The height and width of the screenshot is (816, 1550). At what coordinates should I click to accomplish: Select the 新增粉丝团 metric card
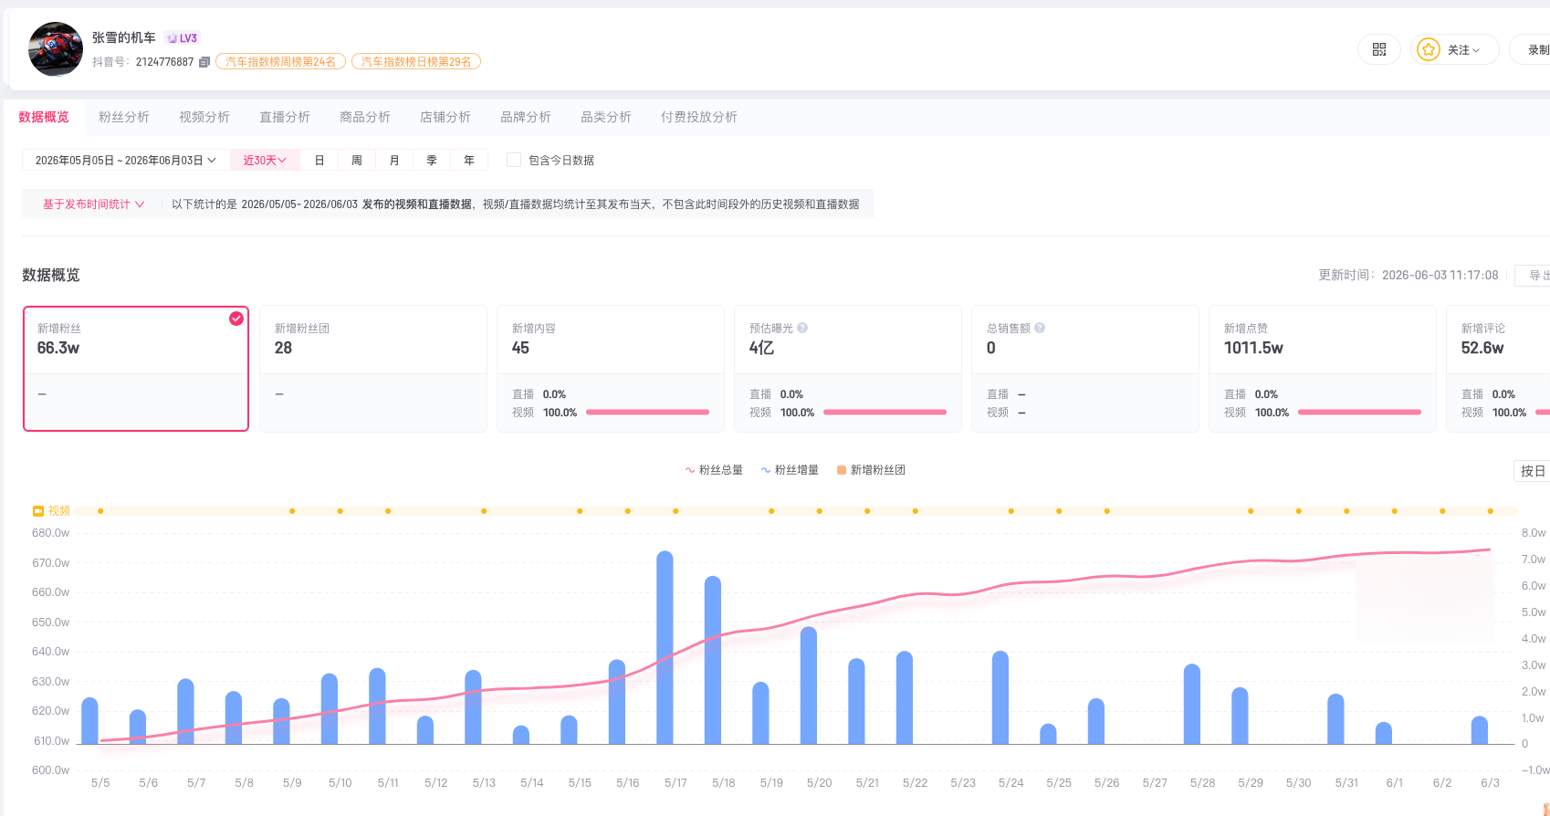tap(373, 369)
